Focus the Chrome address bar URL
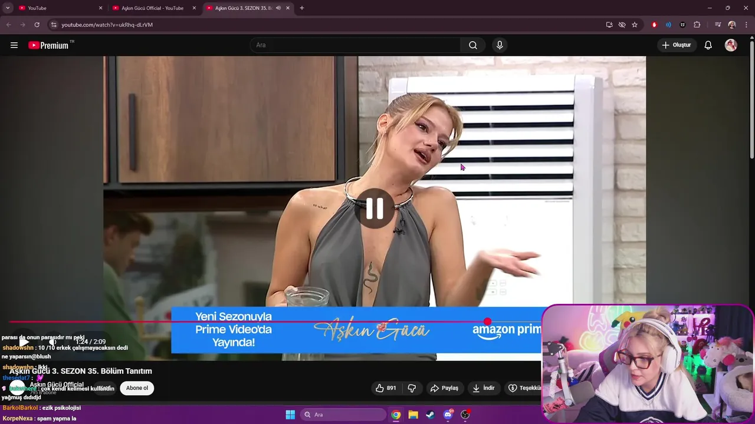The height and width of the screenshot is (424, 755). (x=107, y=25)
